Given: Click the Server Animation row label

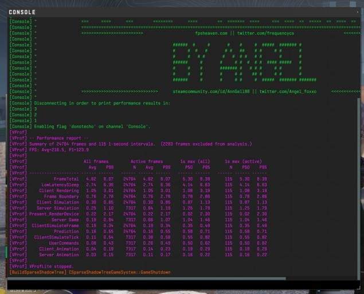Looking at the screenshot, I should click(x=59, y=254).
